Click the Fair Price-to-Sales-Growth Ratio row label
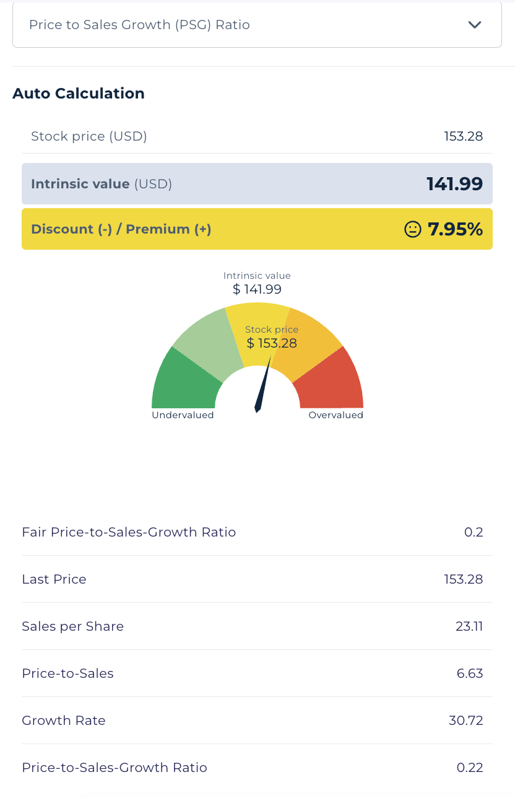This screenshot has width=515, height=798. pos(129,532)
